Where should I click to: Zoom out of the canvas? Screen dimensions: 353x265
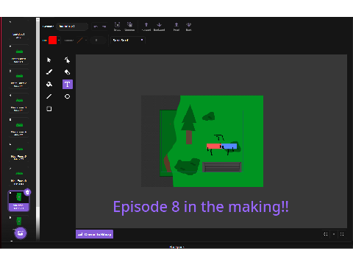pos(325,234)
